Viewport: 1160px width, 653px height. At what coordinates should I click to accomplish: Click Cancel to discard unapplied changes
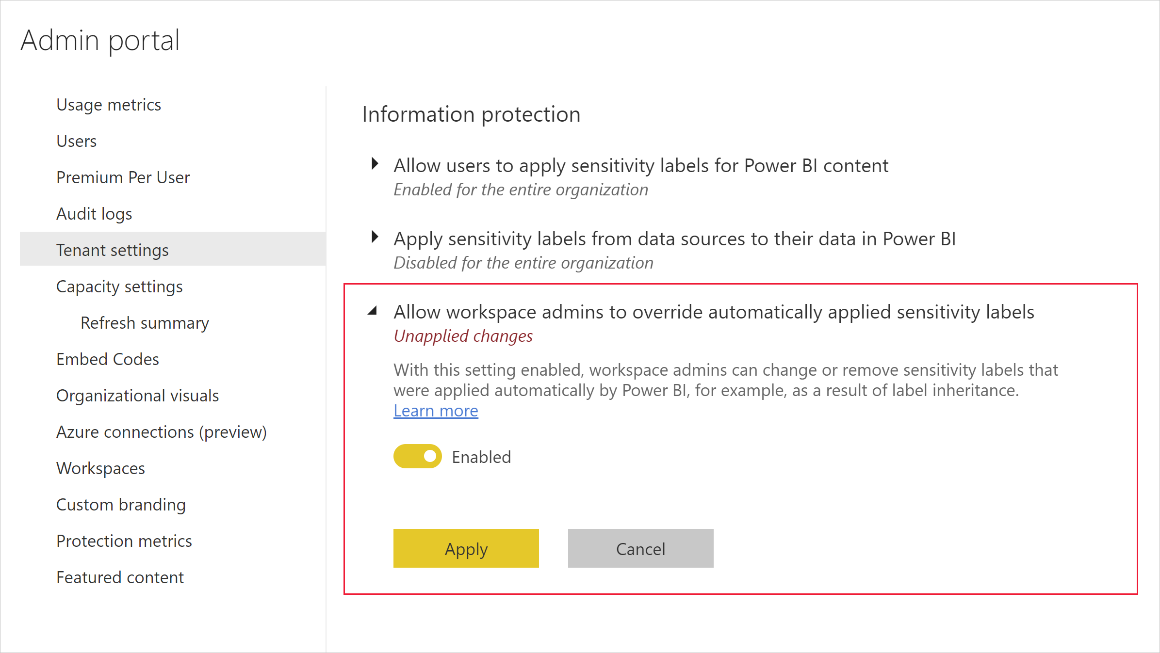coord(640,548)
